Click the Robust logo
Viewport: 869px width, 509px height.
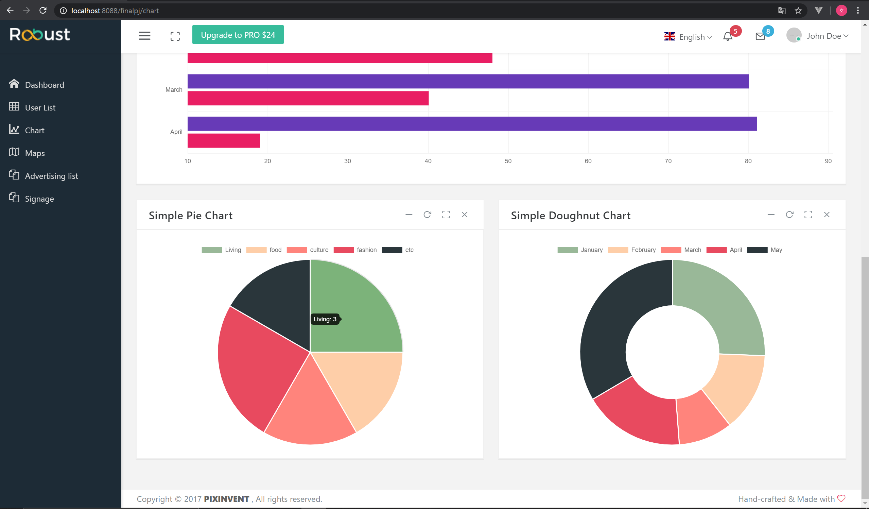coord(40,34)
